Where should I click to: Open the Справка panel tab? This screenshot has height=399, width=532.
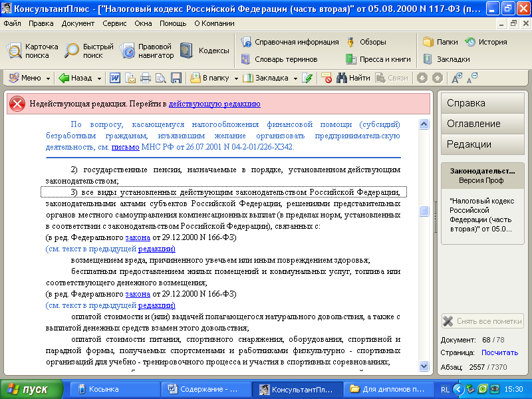click(483, 103)
